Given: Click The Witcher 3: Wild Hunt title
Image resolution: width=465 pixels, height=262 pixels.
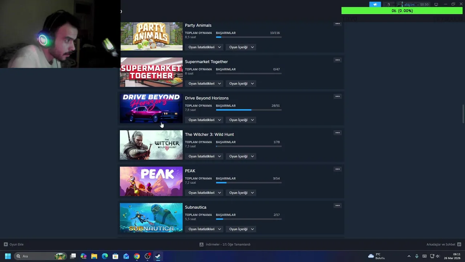Looking at the screenshot, I should point(209,134).
